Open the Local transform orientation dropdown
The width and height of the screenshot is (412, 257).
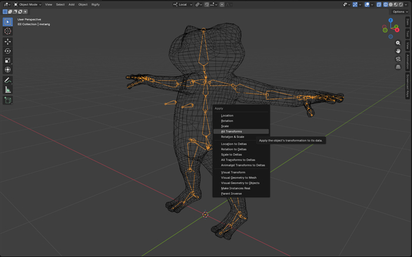pos(182,4)
